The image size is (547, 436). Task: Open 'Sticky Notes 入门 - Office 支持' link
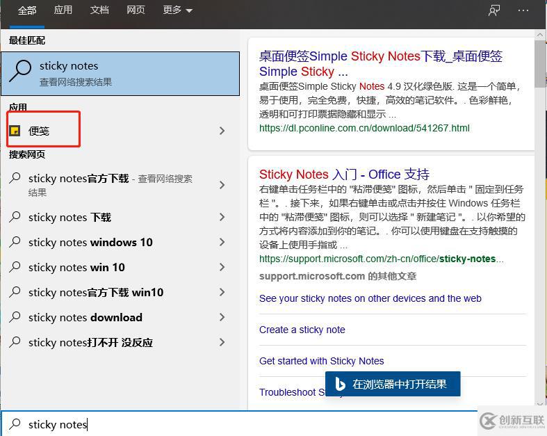[x=344, y=174]
